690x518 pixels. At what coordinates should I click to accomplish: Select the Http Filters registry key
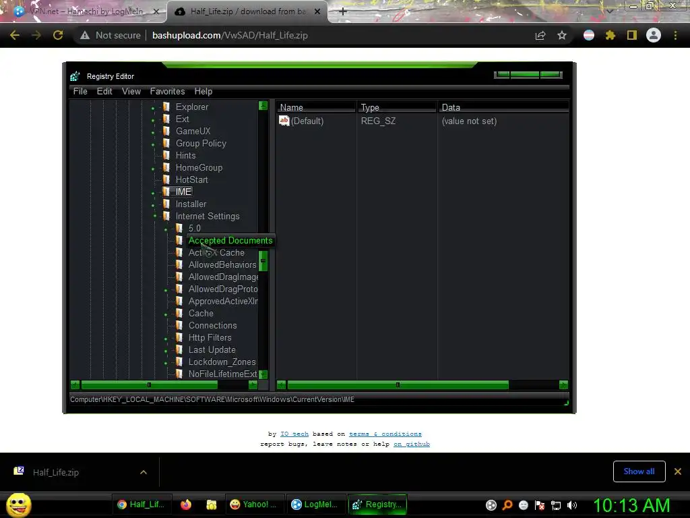click(x=210, y=337)
